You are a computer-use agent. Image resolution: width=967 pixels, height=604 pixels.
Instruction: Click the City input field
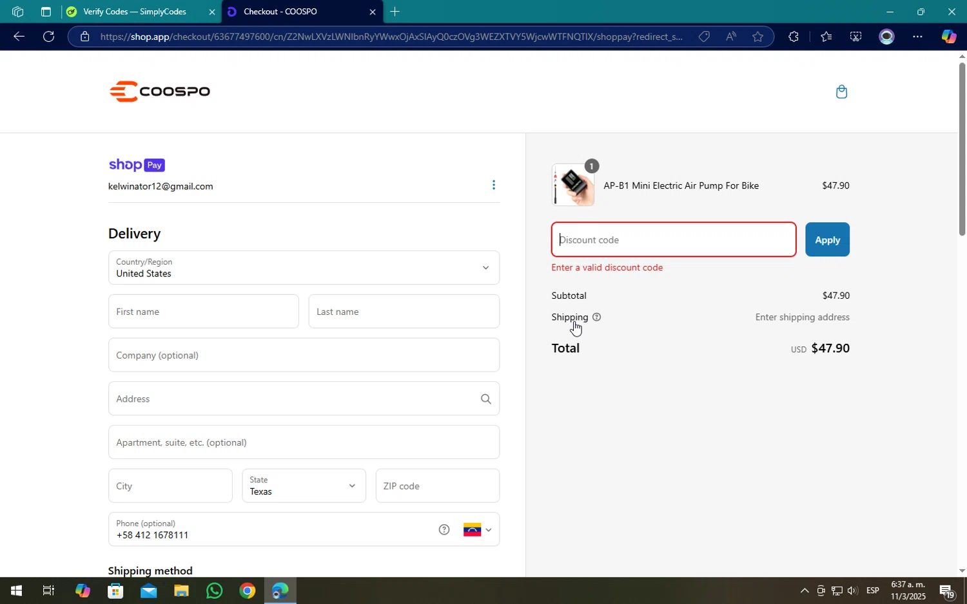170,486
